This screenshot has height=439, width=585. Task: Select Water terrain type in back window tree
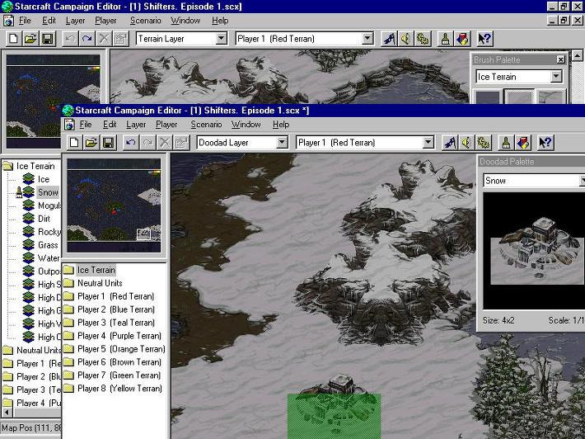coord(49,258)
